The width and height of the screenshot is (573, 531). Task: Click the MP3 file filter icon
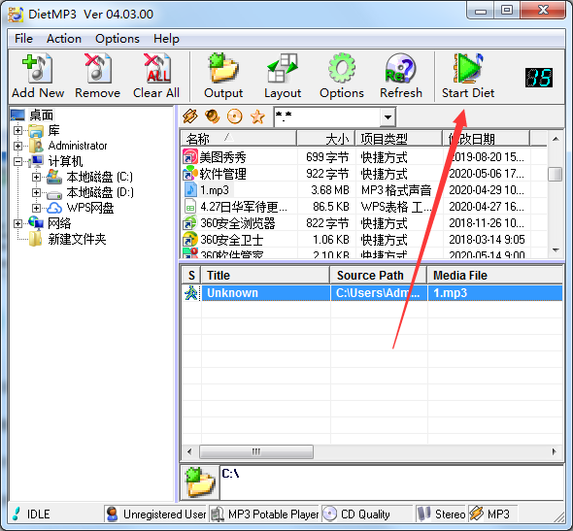click(190, 116)
